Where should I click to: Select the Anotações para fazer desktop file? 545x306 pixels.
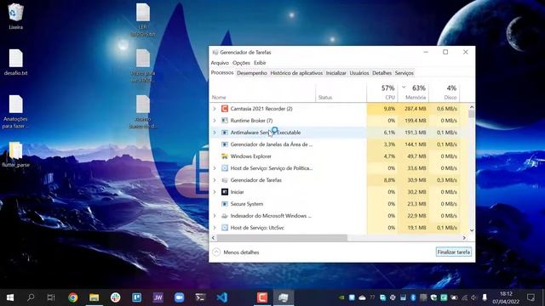point(15,111)
